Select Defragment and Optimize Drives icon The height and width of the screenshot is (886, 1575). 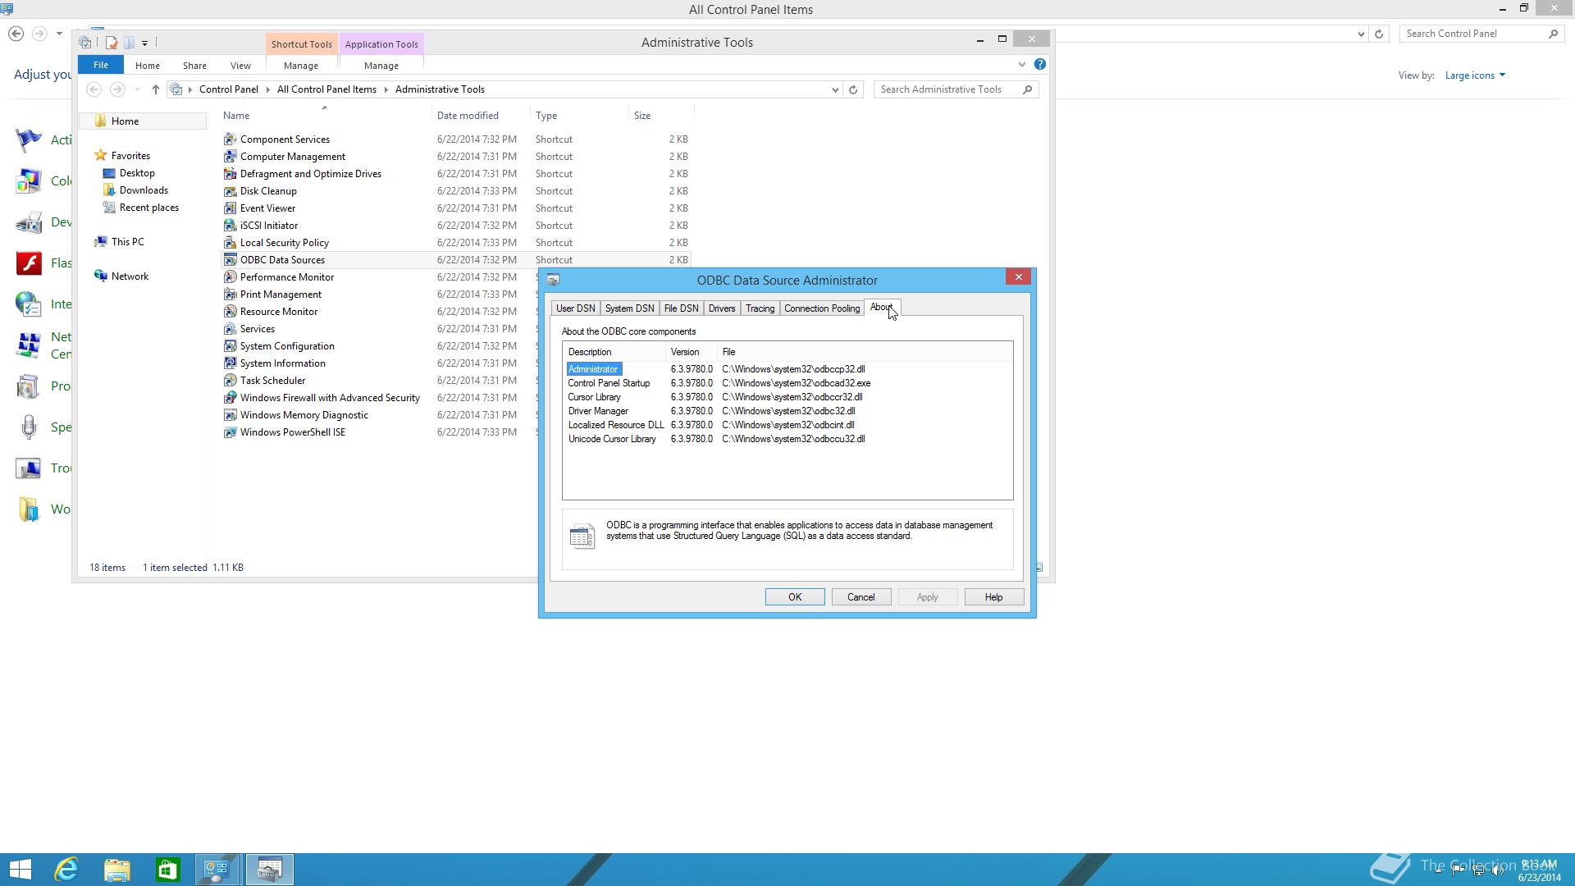click(x=231, y=174)
